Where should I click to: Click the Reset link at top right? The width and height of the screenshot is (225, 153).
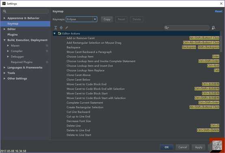(x=219, y=11)
